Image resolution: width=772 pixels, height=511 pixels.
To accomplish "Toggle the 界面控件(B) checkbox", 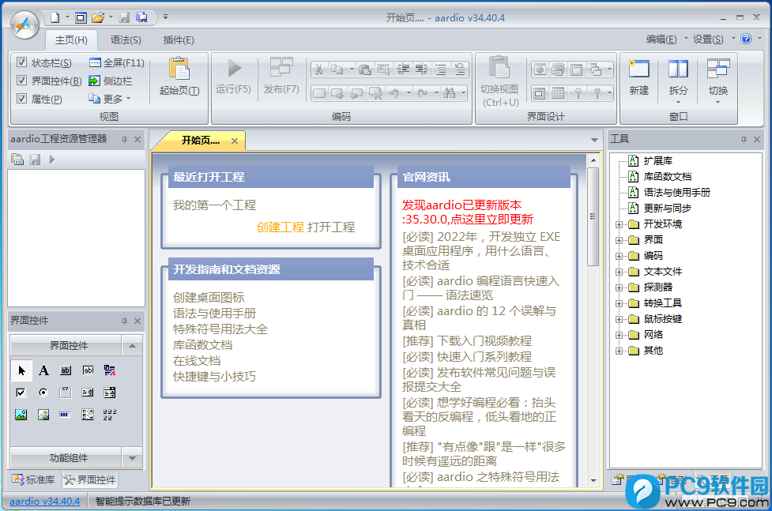I will 21,81.
